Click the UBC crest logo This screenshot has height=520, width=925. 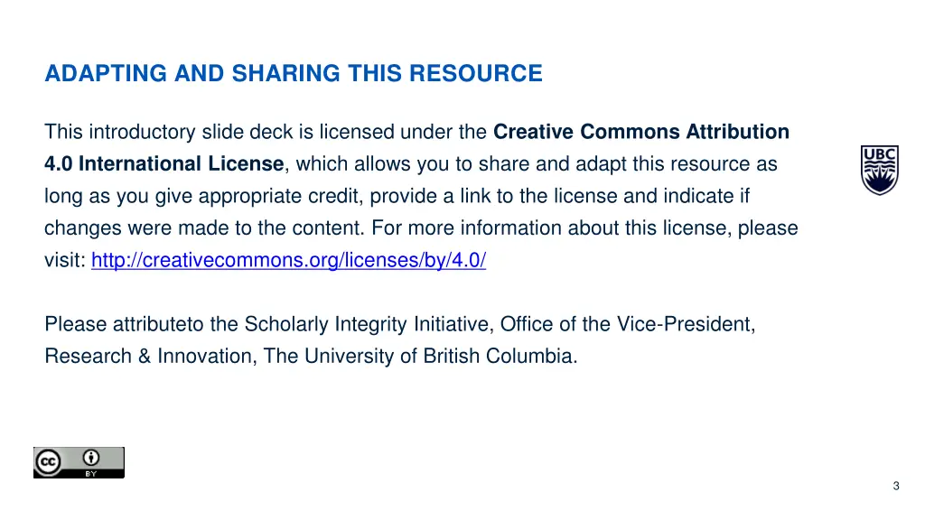(878, 169)
